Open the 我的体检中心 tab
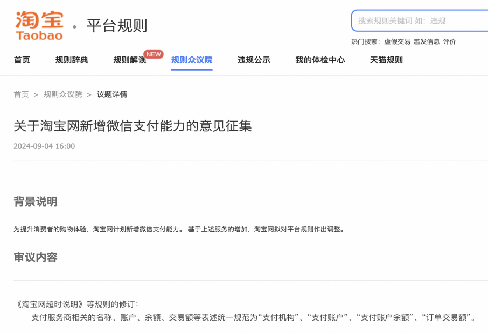Viewport: 488px width, 334px height. click(x=320, y=60)
